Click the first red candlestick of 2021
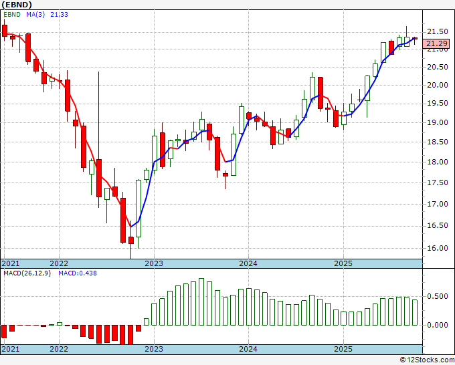 [5, 31]
